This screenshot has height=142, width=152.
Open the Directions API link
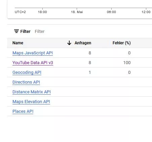point(26,82)
